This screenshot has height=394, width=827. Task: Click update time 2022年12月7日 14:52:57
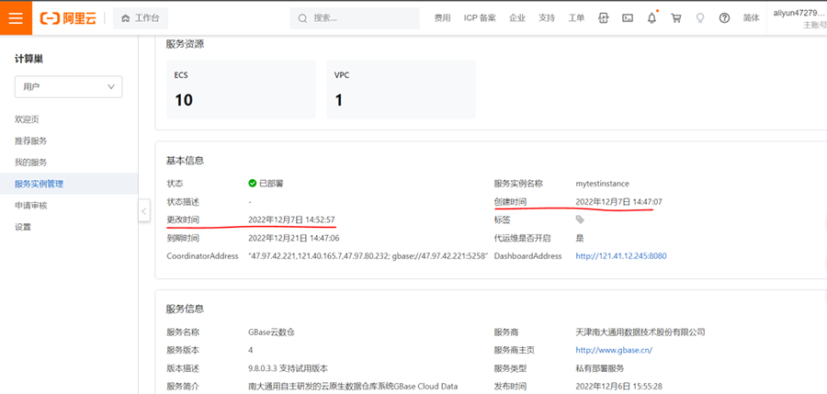point(291,220)
